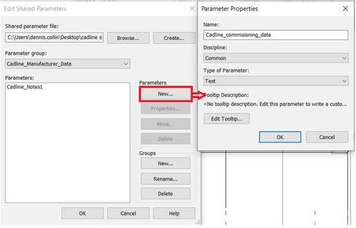This screenshot has height=228, width=356.
Task: Click Cancel in Parameter Properties
Action: point(327,137)
